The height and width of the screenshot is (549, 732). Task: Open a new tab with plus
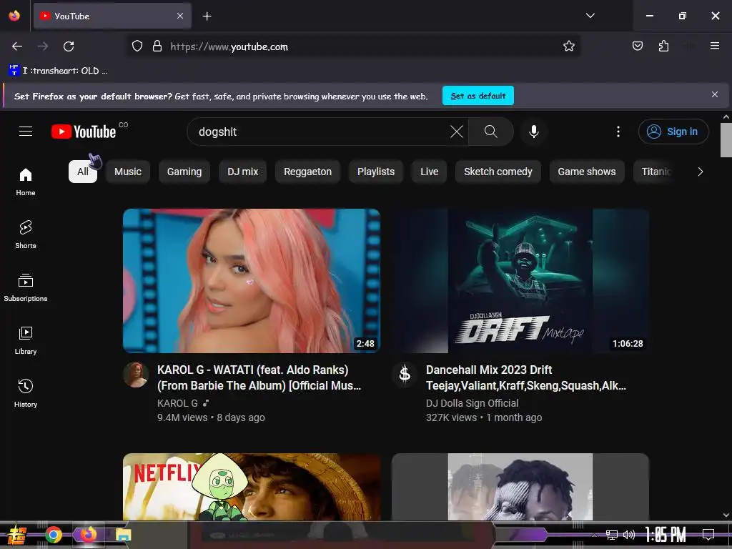click(207, 16)
